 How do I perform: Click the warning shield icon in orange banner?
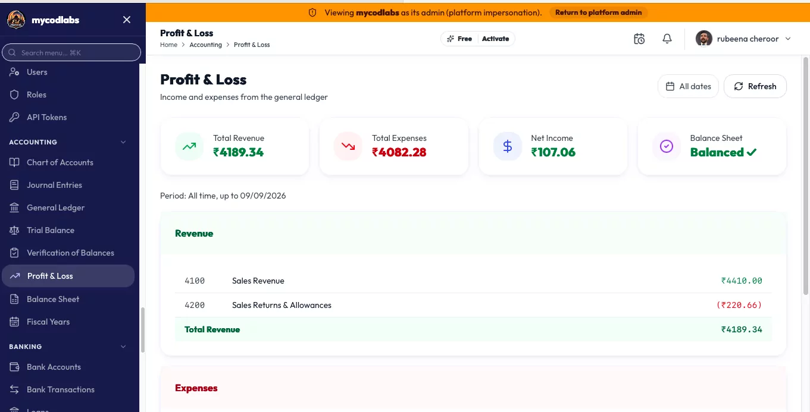312,12
